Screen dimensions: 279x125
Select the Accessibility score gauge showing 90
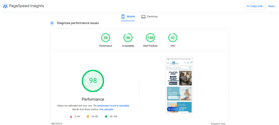coord(128,38)
